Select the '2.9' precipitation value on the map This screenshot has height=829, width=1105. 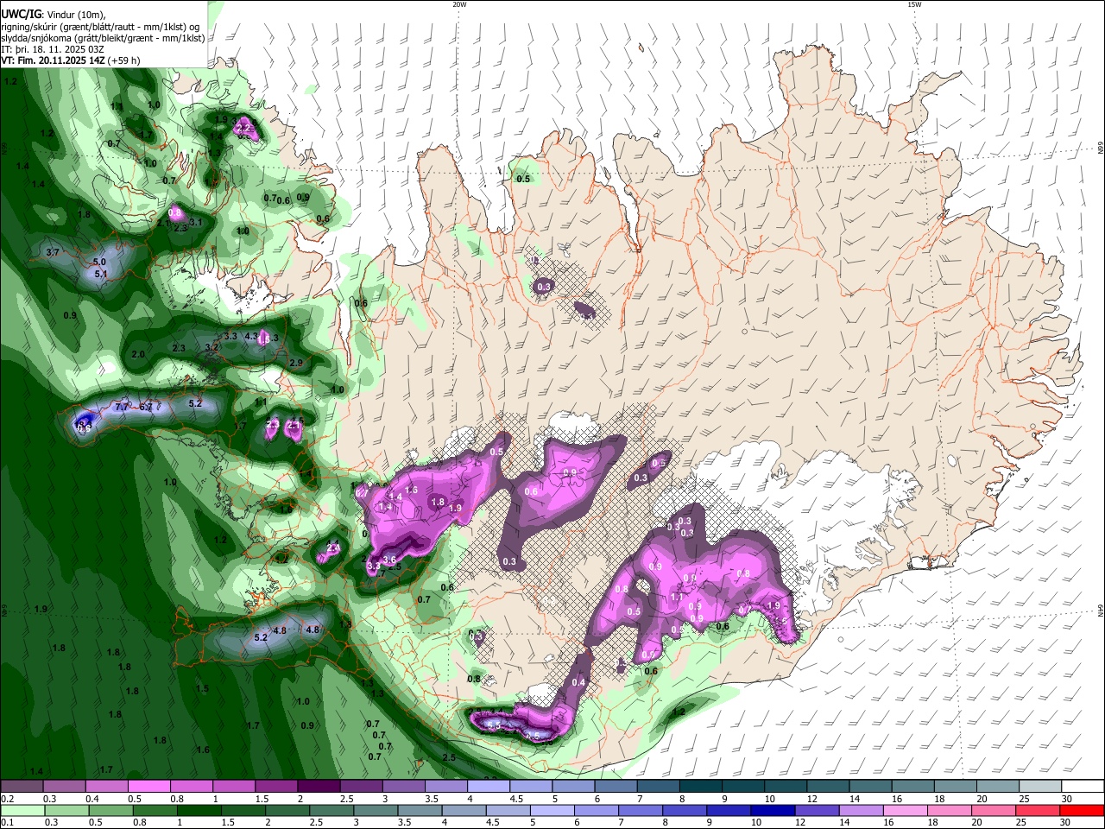point(296,363)
